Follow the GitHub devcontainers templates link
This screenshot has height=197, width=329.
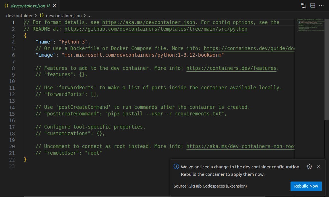click(x=156, y=29)
